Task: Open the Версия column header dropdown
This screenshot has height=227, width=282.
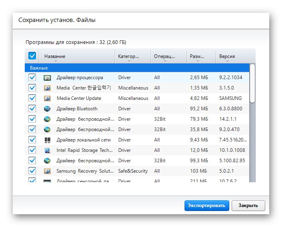Action: coord(227,61)
